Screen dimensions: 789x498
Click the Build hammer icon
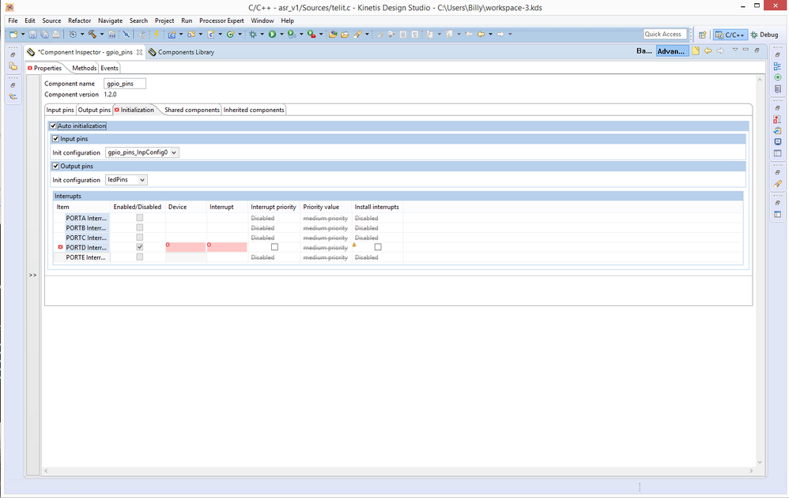92,34
